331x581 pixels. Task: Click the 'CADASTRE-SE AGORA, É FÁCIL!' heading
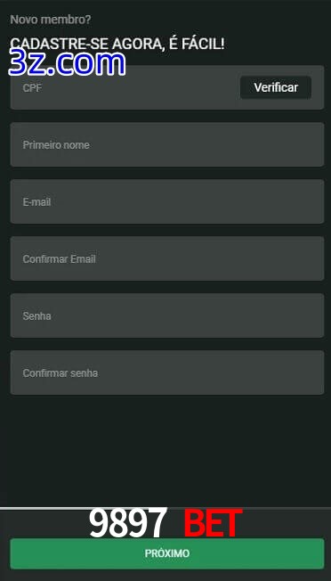click(x=117, y=44)
